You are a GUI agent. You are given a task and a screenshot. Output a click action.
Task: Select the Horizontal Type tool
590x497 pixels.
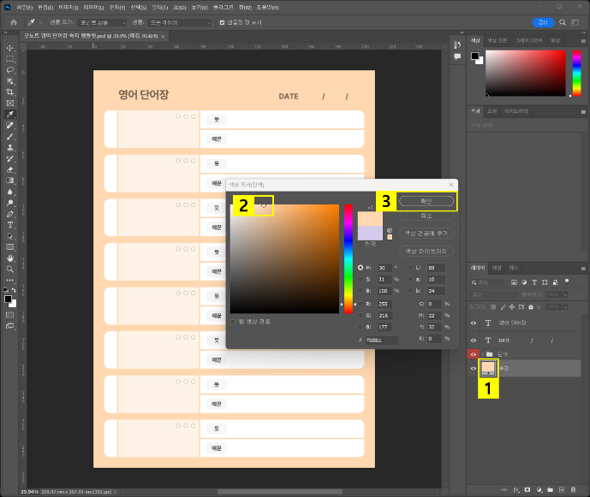pyautogui.click(x=10, y=224)
